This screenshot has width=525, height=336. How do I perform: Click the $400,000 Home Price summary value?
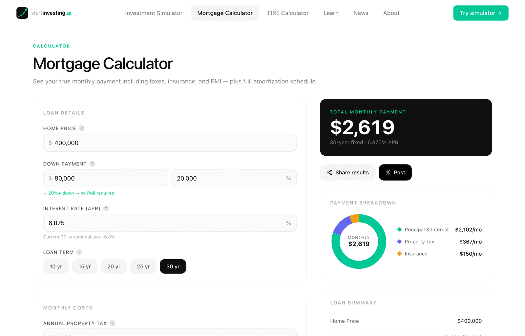(x=470, y=321)
